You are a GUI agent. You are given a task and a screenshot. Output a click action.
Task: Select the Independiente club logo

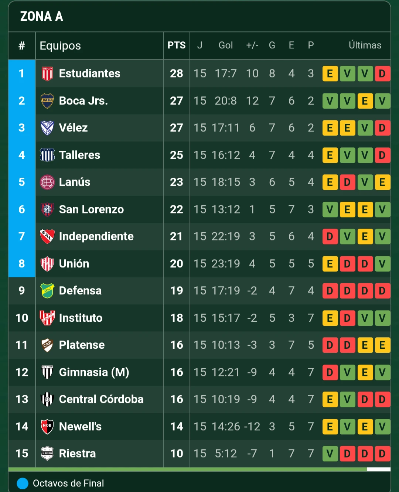[x=47, y=236]
